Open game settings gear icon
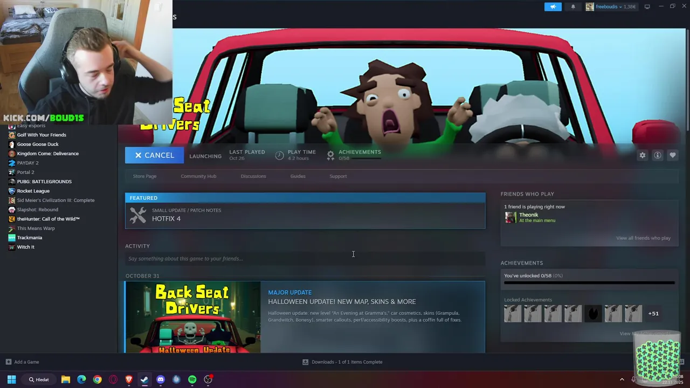This screenshot has width=690, height=388. 643,155
